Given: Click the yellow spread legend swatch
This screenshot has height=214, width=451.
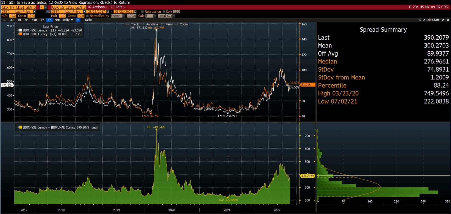Looking at the screenshot, I should point(21,127).
